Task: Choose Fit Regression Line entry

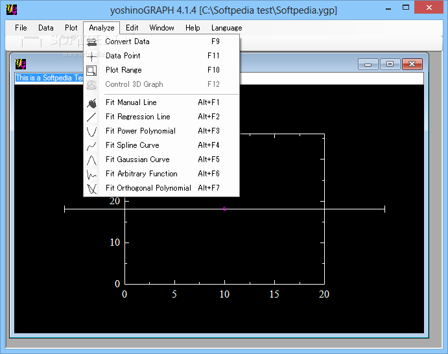Action: (161, 117)
